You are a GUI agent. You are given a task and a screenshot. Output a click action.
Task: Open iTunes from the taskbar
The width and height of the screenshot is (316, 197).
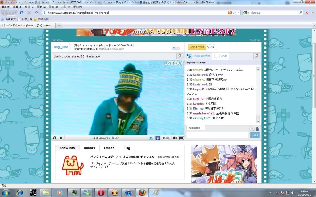[x=128, y=193]
